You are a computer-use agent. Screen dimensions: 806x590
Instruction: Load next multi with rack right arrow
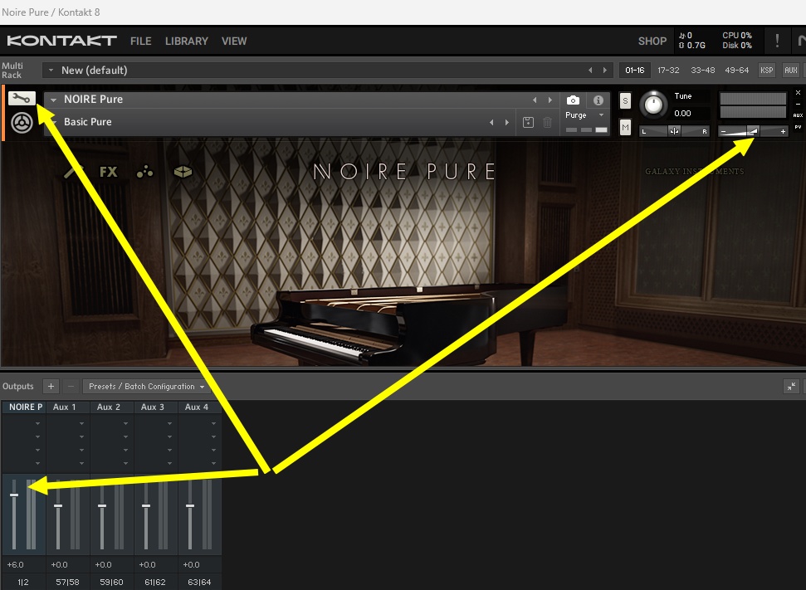(605, 70)
